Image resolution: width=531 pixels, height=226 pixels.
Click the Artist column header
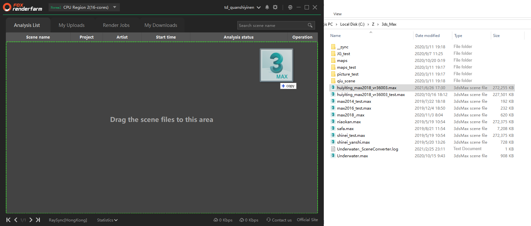pyautogui.click(x=122, y=37)
